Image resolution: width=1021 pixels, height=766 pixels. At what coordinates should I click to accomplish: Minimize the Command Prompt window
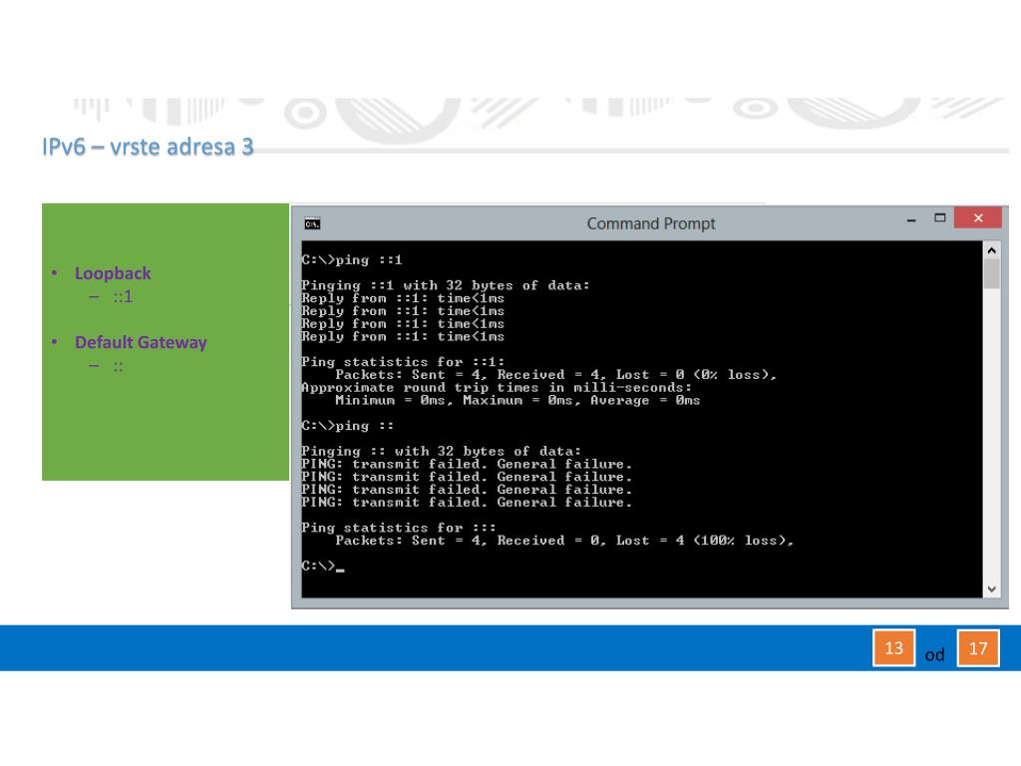click(x=911, y=220)
